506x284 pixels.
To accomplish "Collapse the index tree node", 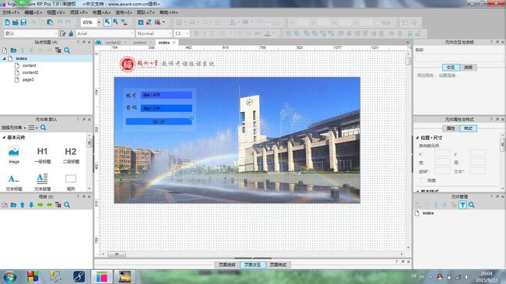I will (4, 58).
